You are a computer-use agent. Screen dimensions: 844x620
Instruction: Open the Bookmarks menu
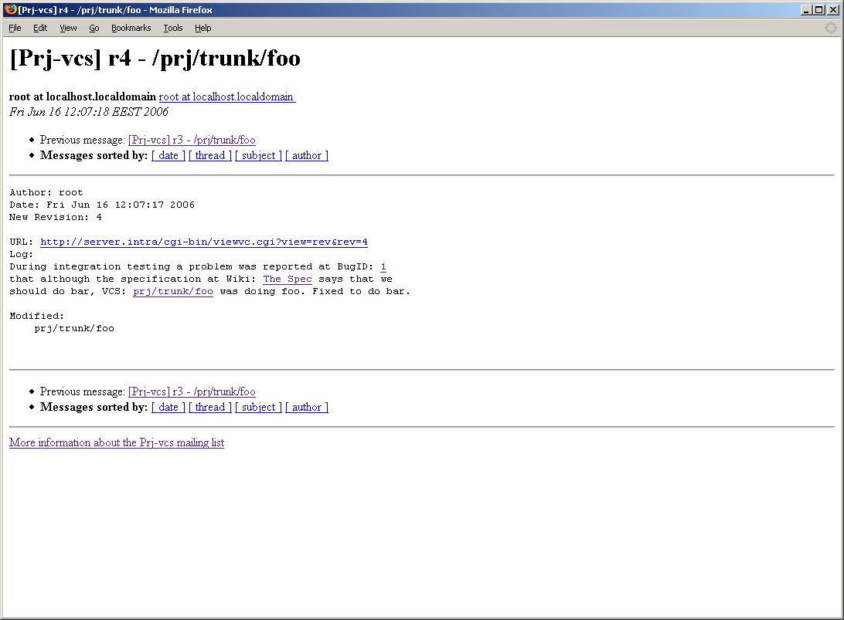pyautogui.click(x=131, y=28)
